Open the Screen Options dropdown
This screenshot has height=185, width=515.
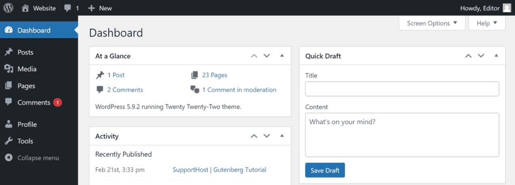coord(432,23)
